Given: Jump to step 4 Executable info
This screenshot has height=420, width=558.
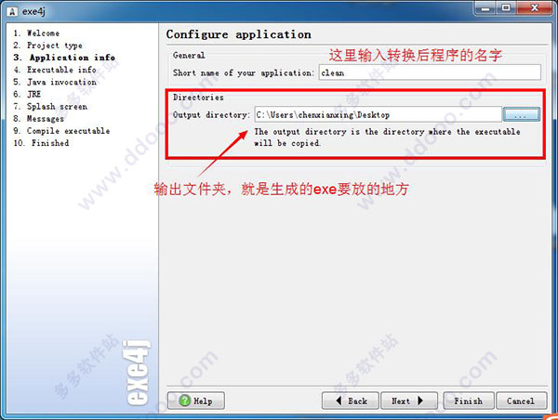Looking at the screenshot, I should (x=55, y=70).
